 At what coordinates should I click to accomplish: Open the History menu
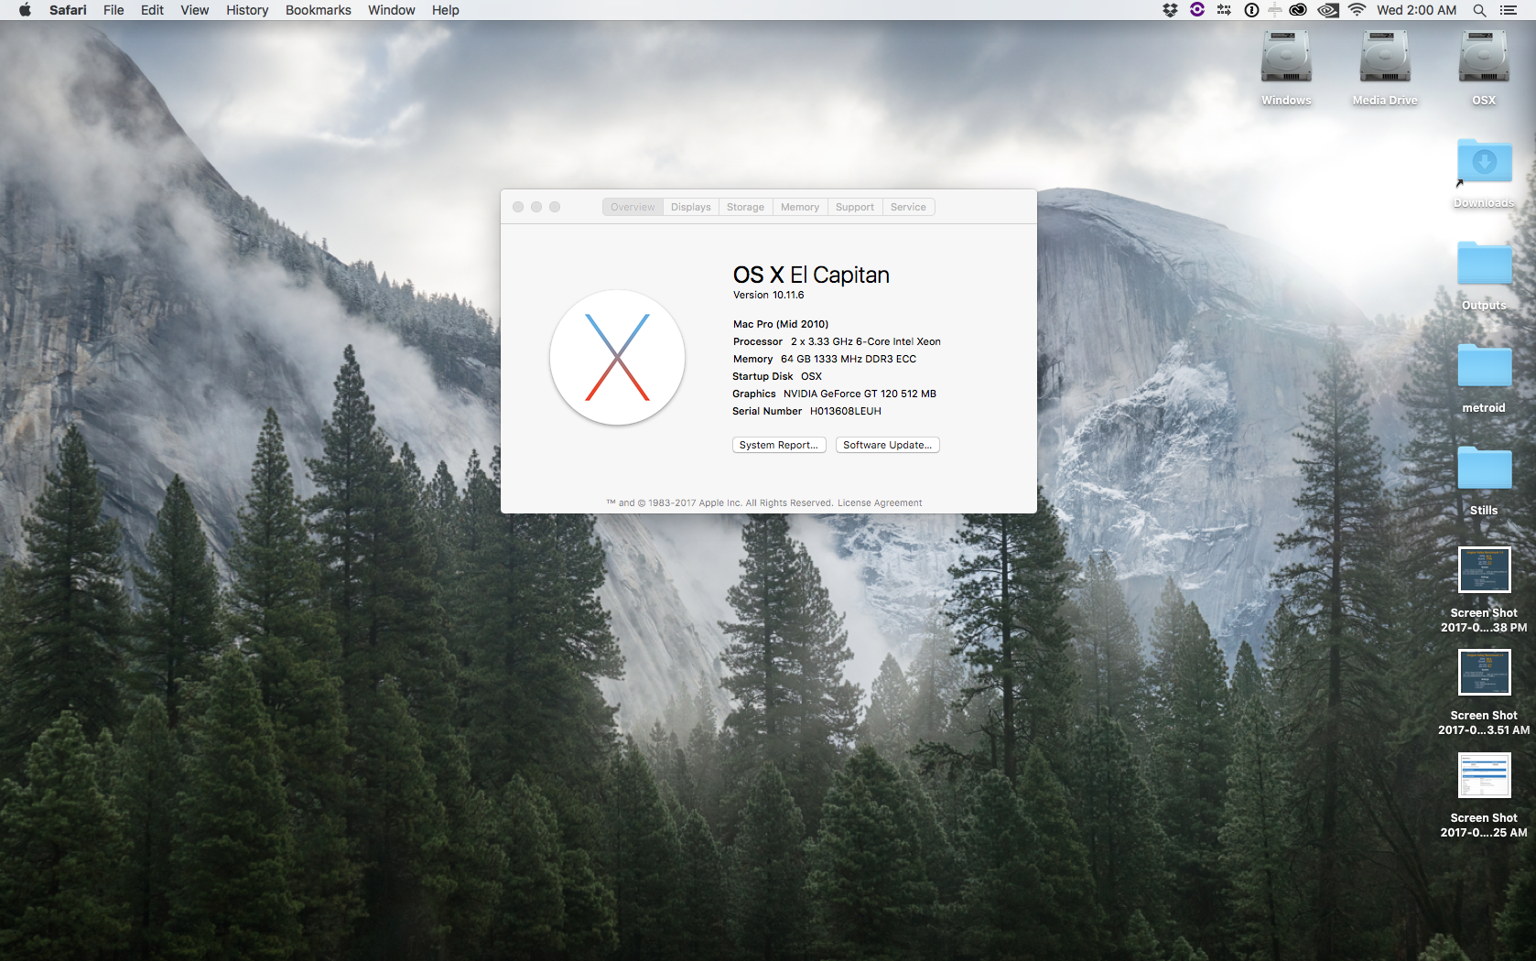click(247, 10)
